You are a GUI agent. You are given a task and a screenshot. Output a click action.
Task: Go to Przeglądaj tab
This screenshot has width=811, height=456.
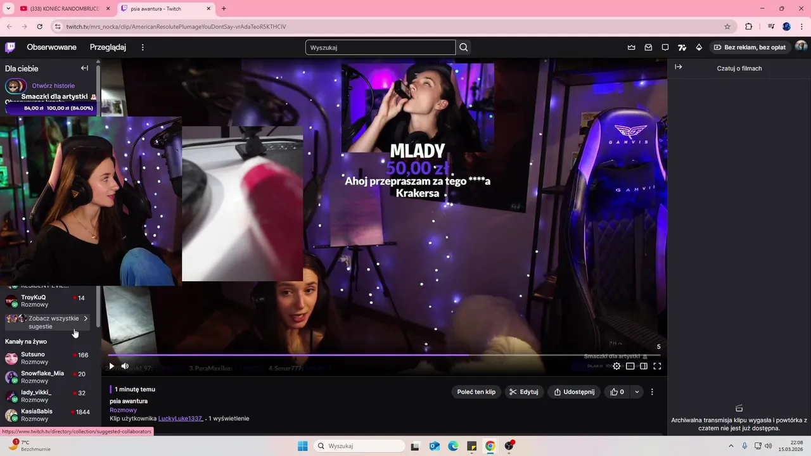(108, 47)
